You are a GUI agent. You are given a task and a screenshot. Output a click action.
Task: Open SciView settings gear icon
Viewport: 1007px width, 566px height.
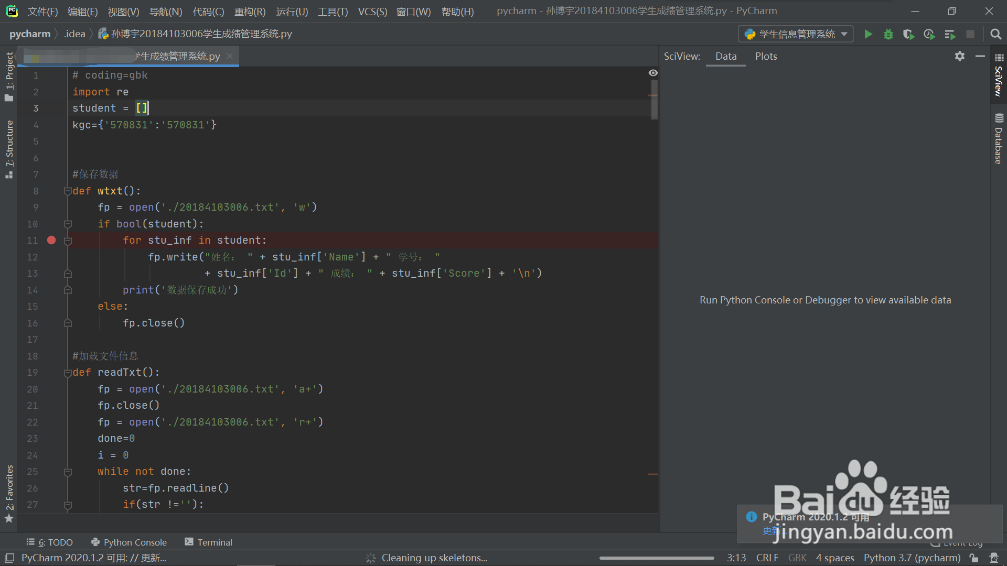(959, 56)
